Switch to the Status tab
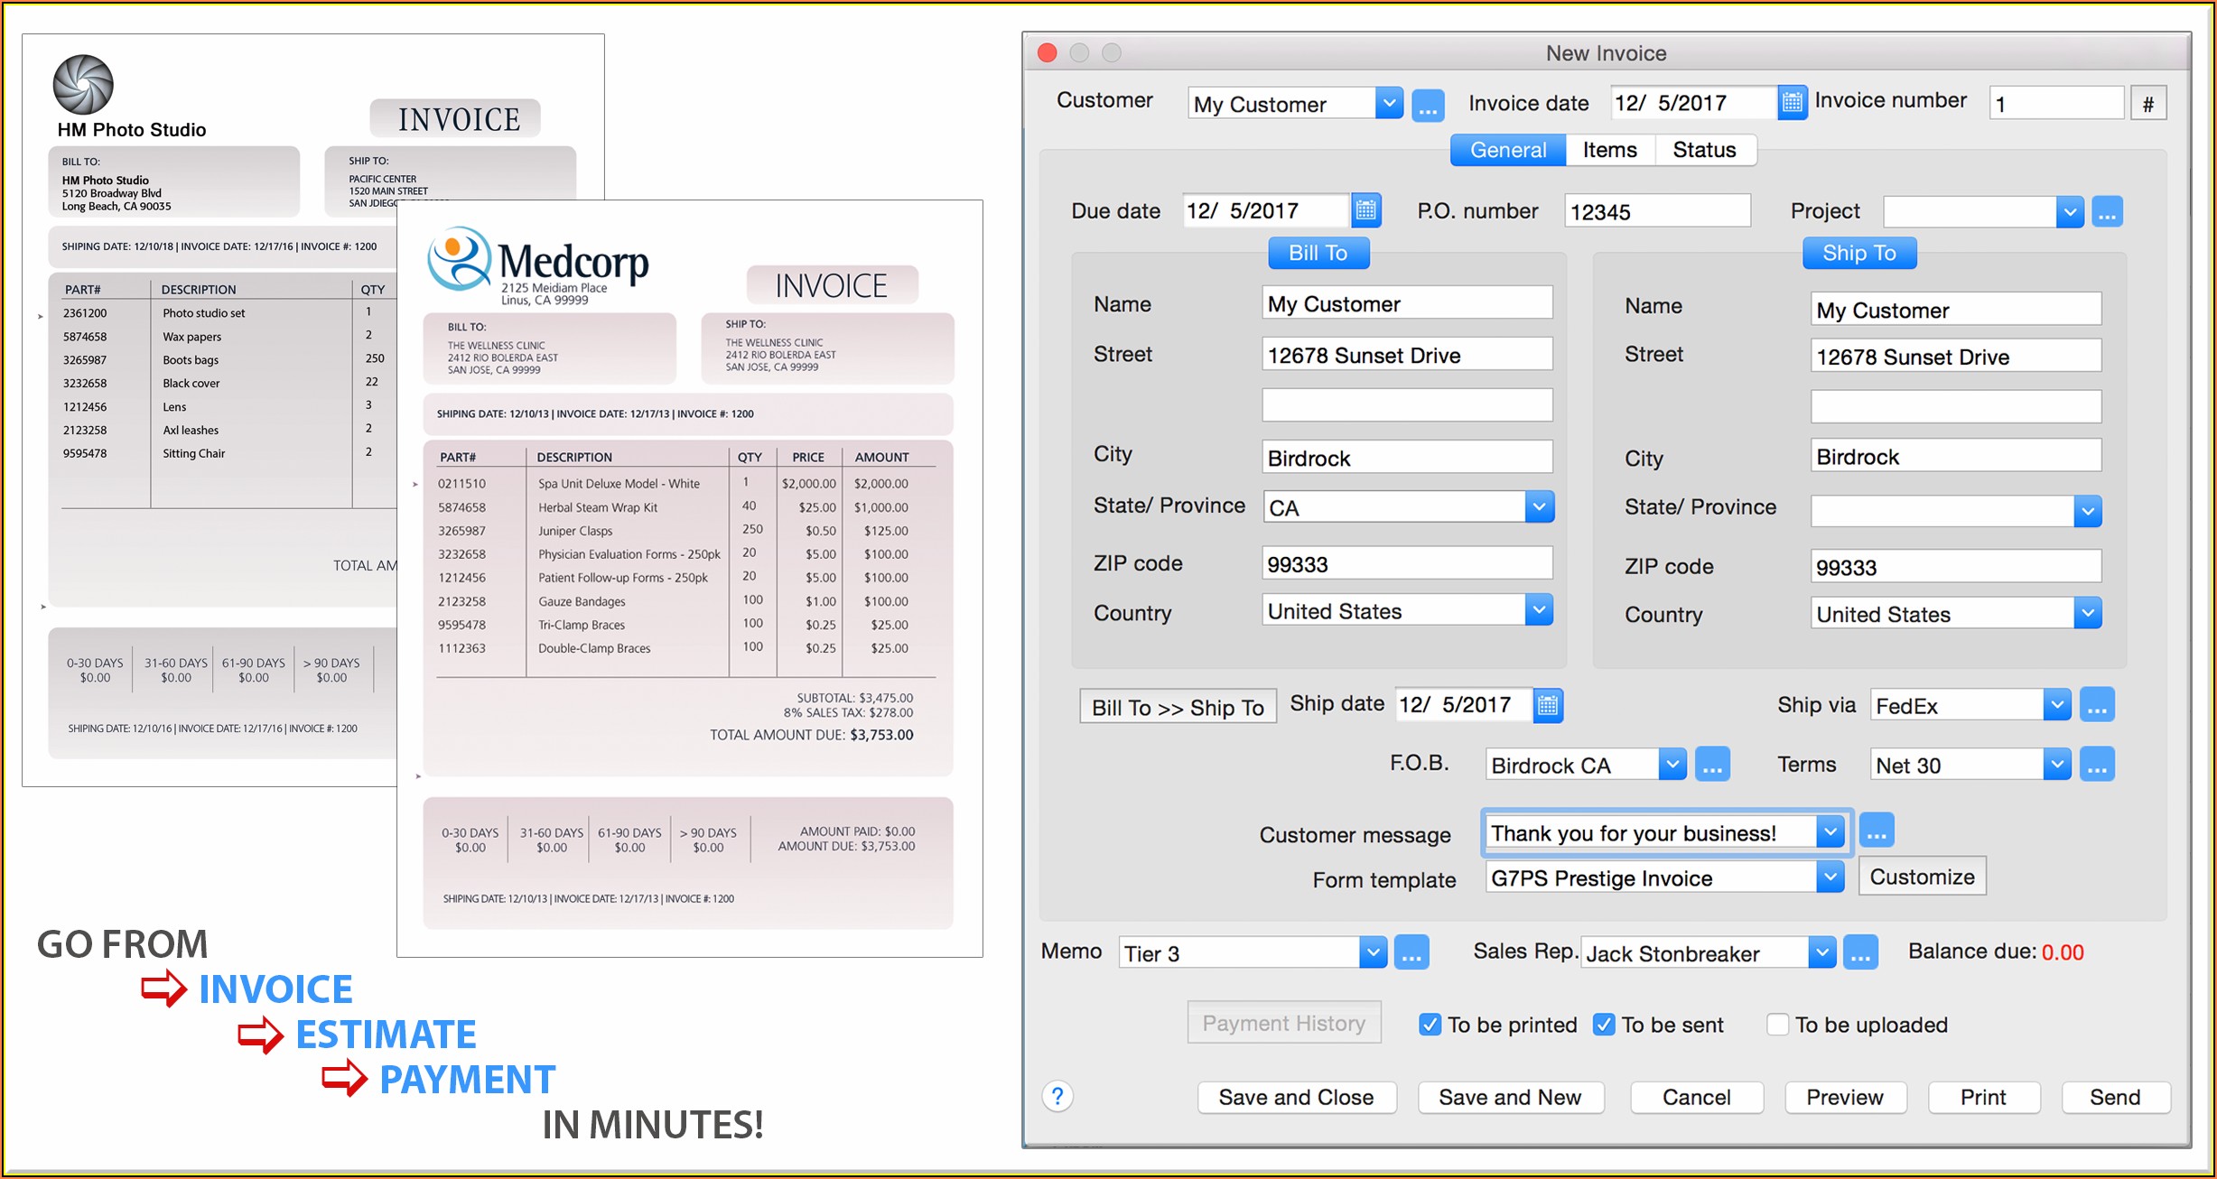 [1704, 150]
